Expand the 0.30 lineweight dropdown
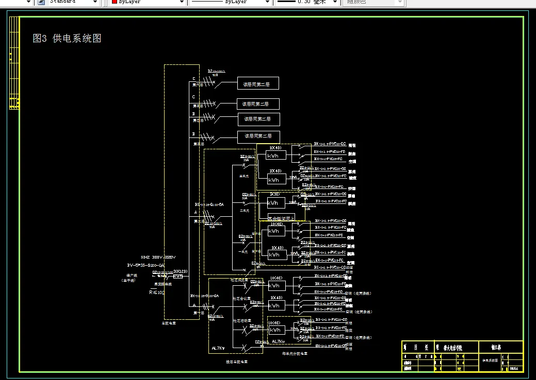 tap(335, 2)
